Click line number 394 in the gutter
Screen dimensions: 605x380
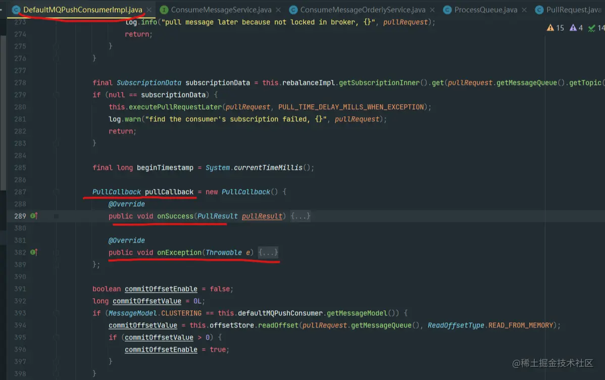pos(20,325)
